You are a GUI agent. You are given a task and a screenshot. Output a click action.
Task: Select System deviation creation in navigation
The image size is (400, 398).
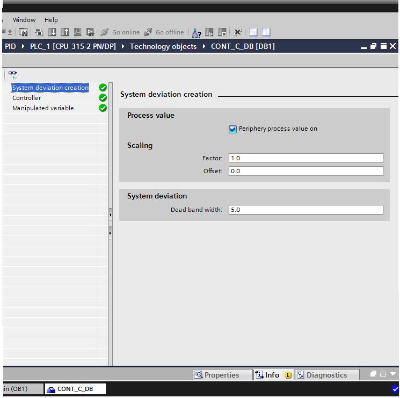pos(50,88)
